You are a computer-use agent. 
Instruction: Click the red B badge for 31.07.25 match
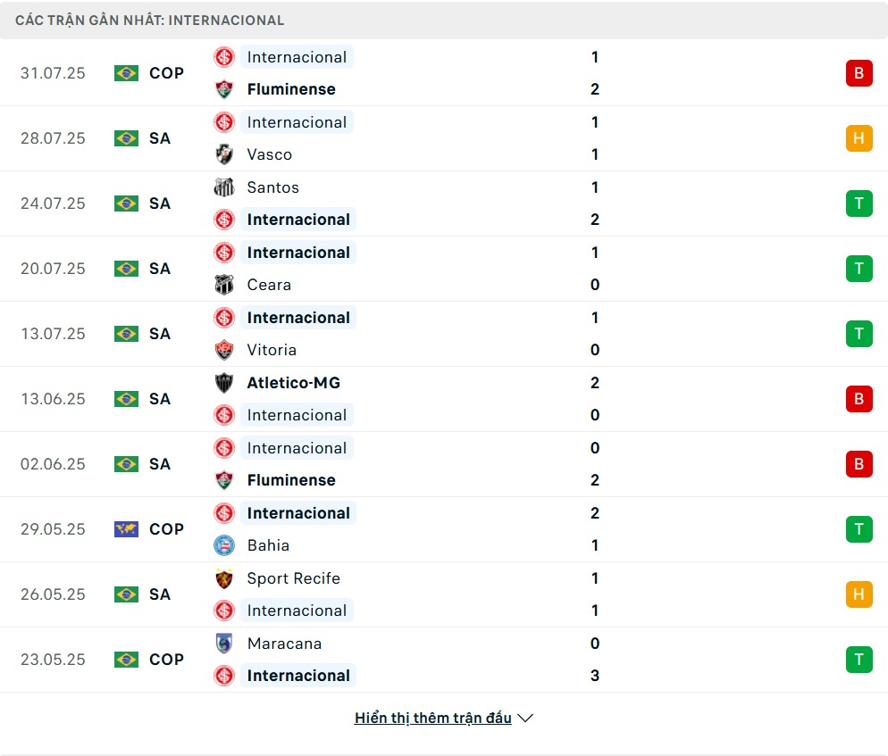[x=859, y=73]
